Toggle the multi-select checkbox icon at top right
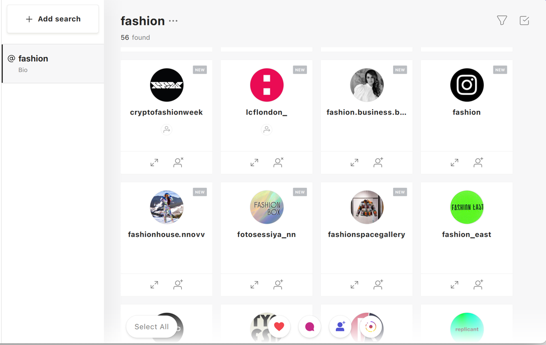The image size is (546, 345). (524, 20)
